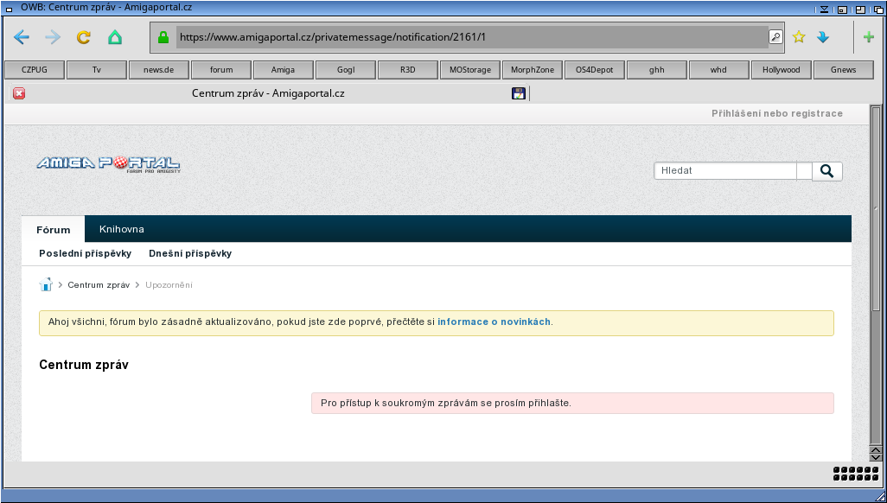Open the MorphZone bookmark

point(533,70)
